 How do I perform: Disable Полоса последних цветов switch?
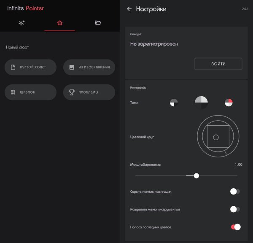[x=236, y=227]
